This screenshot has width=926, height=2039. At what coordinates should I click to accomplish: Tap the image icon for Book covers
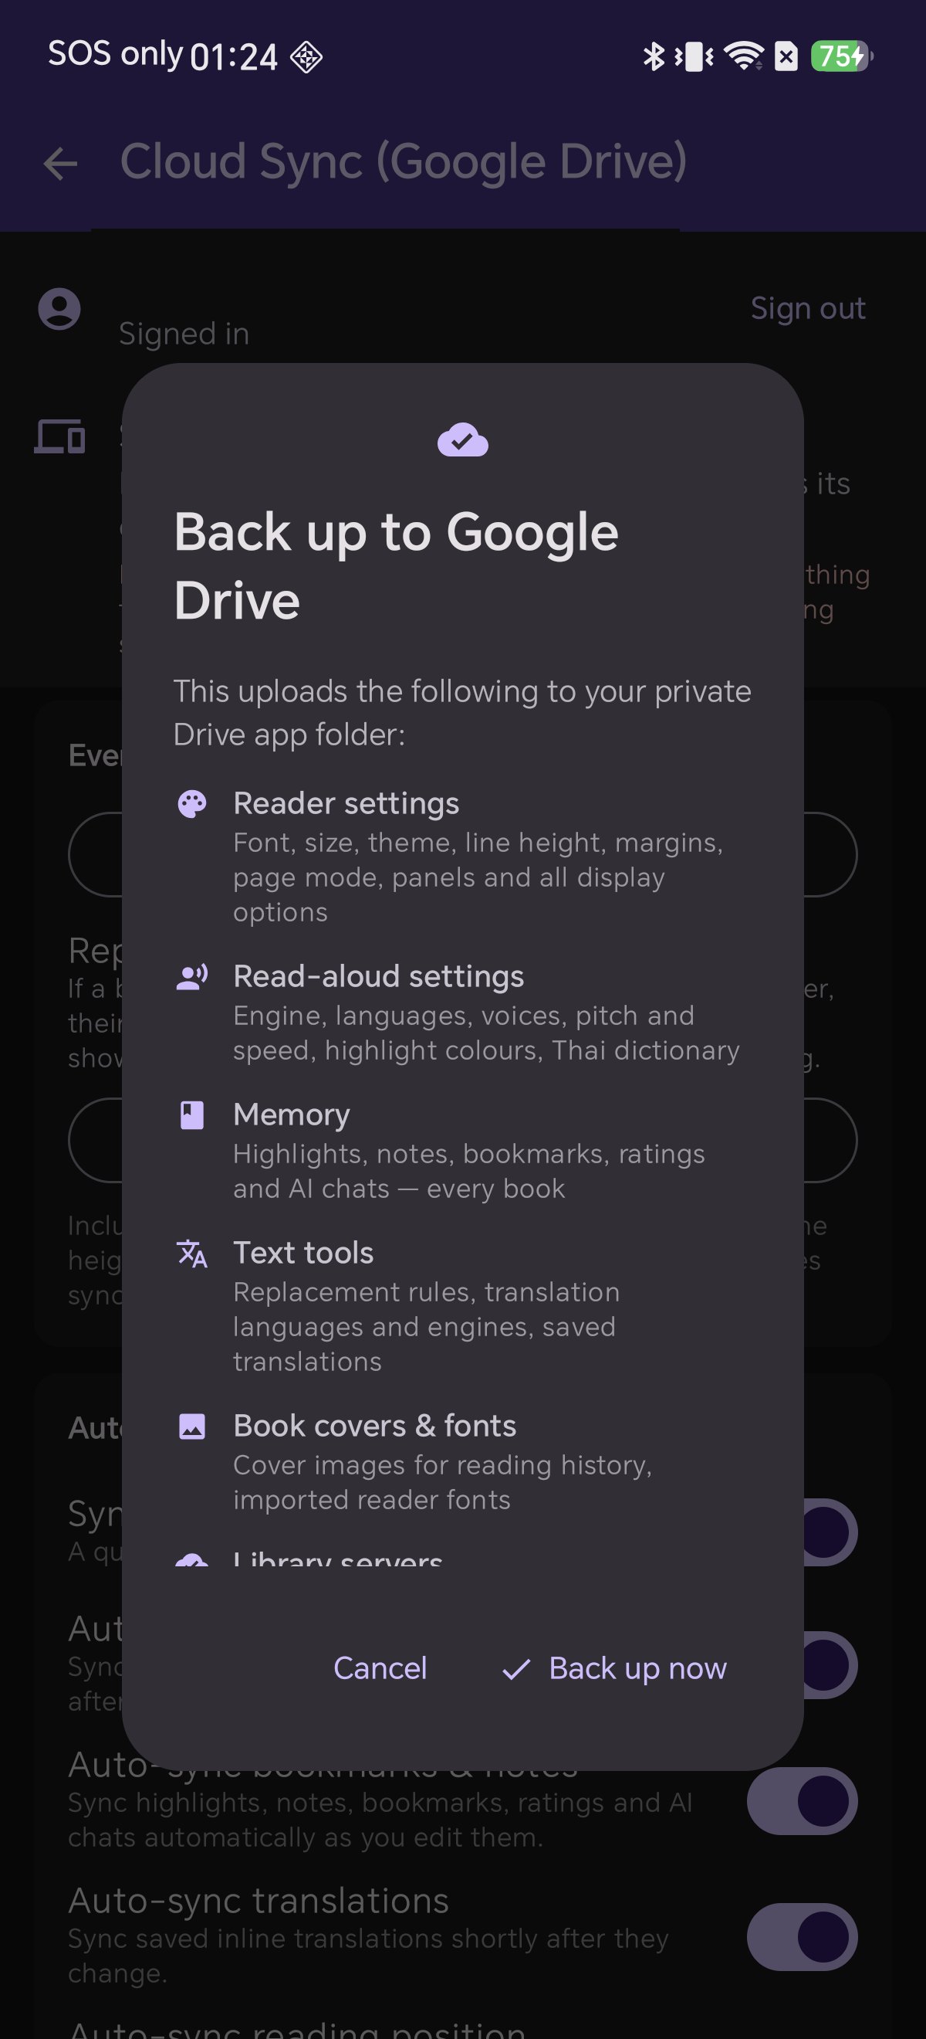pos(192,1427)
